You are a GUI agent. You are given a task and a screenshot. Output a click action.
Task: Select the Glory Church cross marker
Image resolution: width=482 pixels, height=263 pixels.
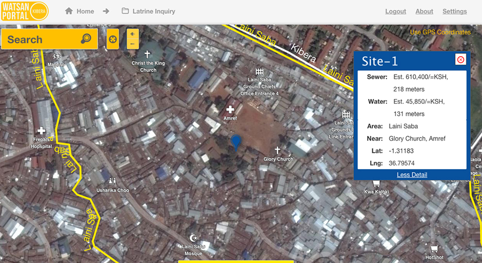277,150
